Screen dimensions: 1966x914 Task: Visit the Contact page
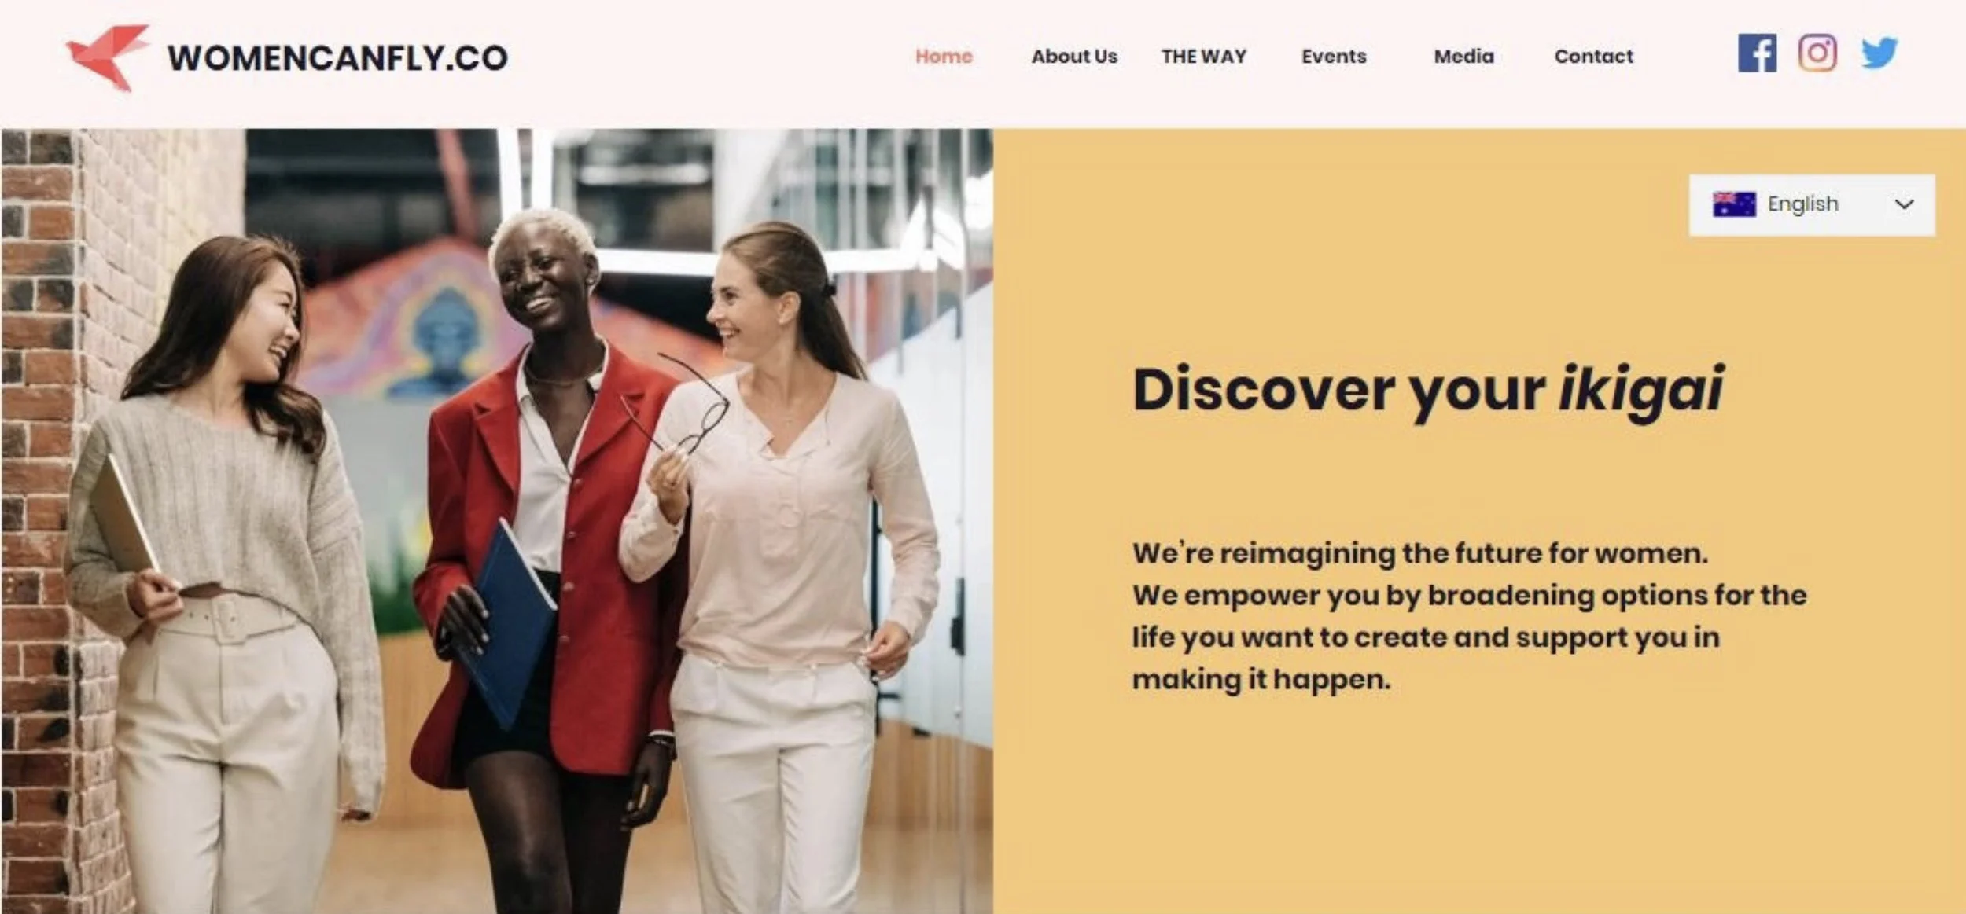[1594, 57]
